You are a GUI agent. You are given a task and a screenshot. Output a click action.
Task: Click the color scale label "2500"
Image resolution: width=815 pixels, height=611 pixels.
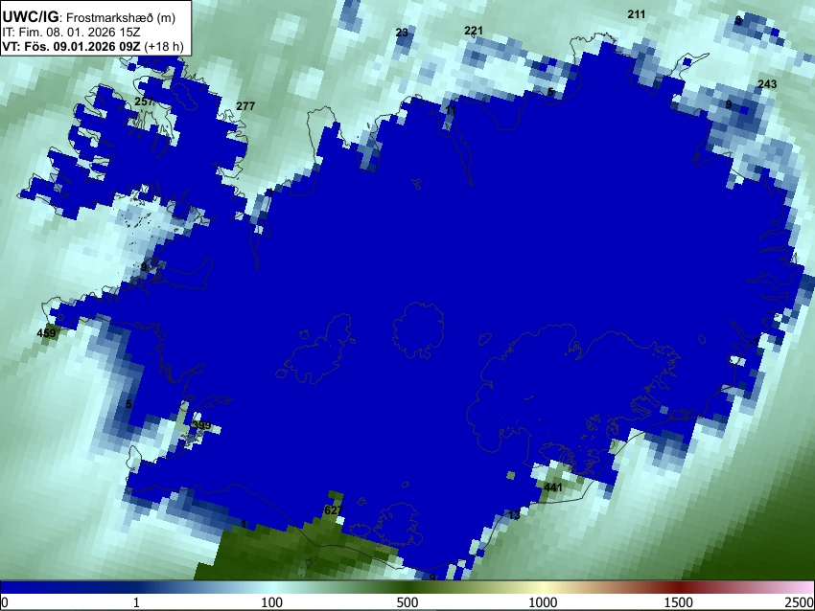pos(800,602)
